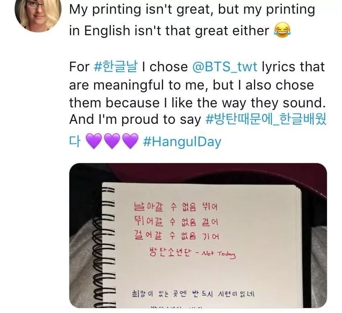Click the notebook's spiral binding in the photo
Image resolution: width=342 pixels, height=313 pixels.
point(104,247)
